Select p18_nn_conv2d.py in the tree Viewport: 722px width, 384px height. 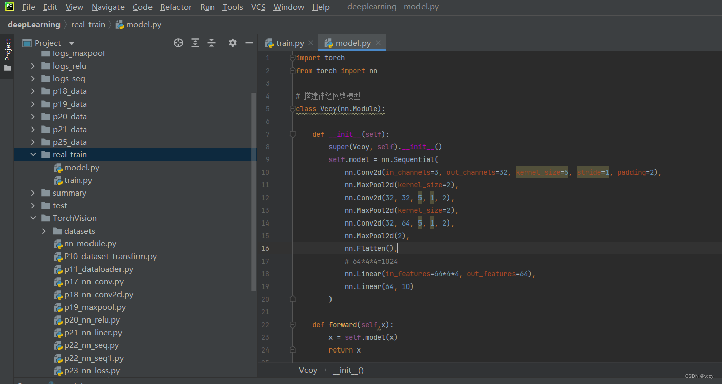99,295
